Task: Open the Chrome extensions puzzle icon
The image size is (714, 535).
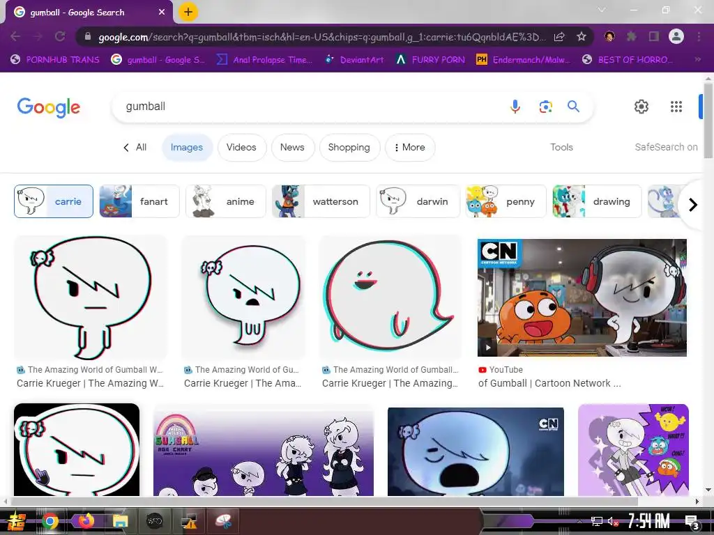Action: 631,36
